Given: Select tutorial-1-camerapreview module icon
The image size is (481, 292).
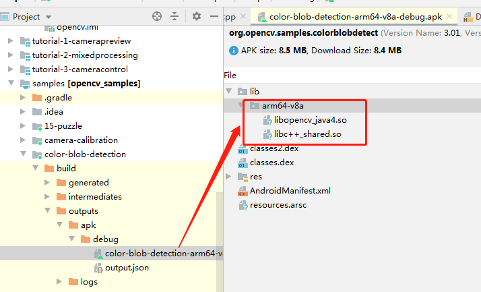Looking at the screenshot, I should pos(25,41).
